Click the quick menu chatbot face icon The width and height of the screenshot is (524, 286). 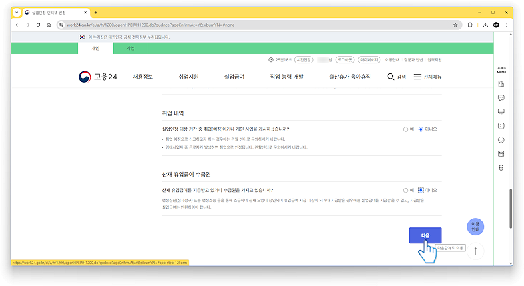tap(501, 126)
